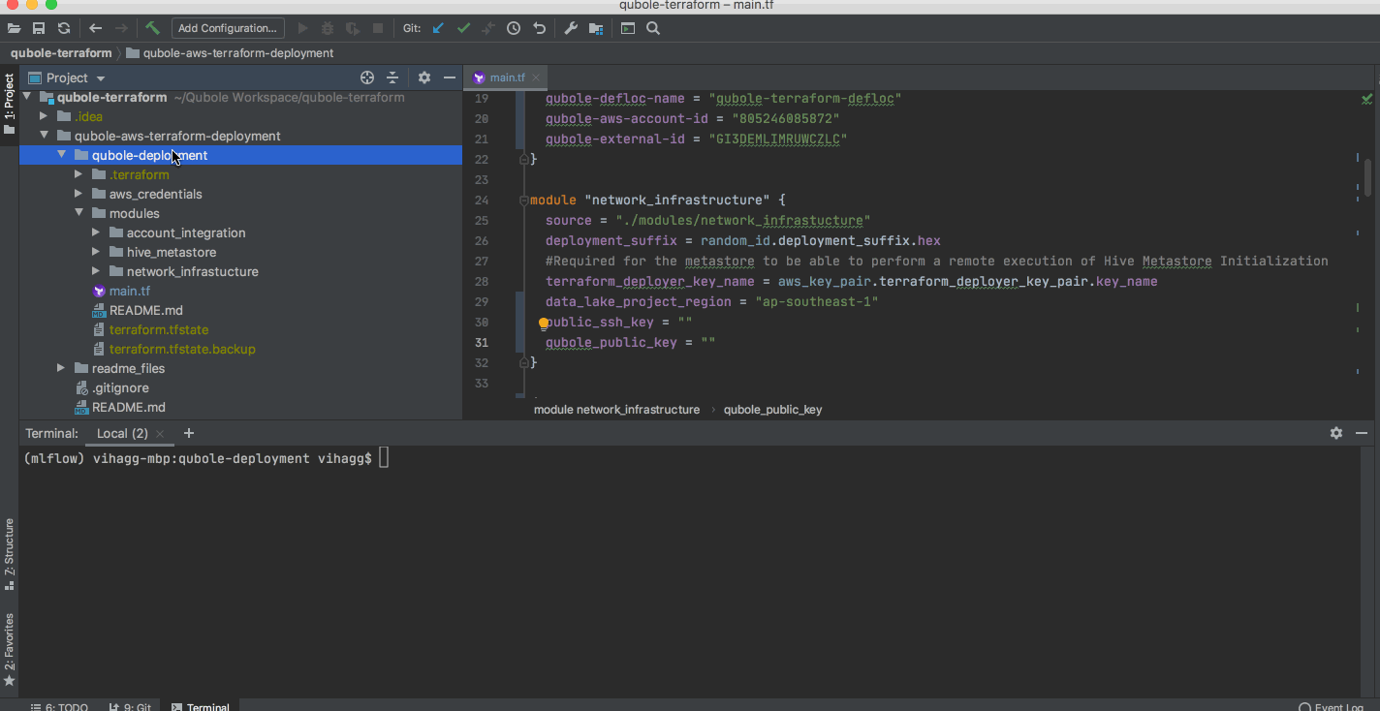
Task: Expand the readme_files folder
Action: (x=61, y=368)
